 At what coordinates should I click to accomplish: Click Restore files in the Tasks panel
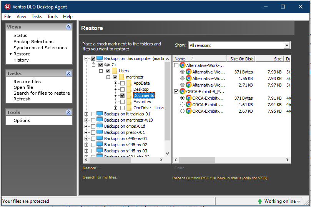click(27, 82)
